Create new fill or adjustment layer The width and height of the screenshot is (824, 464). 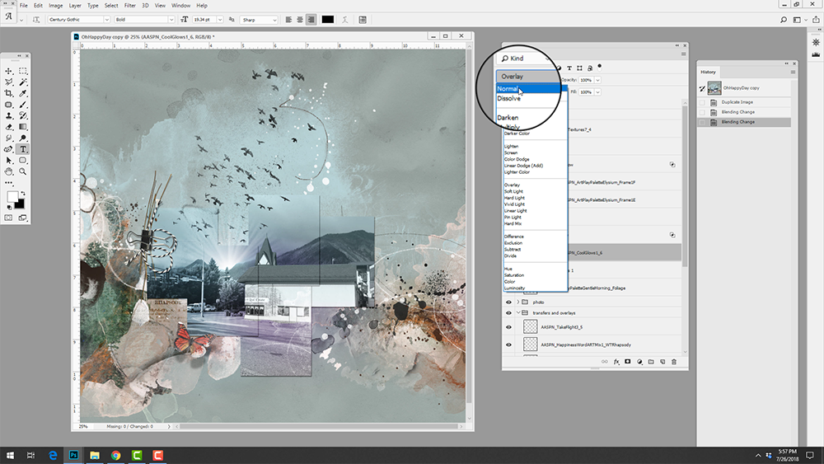coord(639,362)
